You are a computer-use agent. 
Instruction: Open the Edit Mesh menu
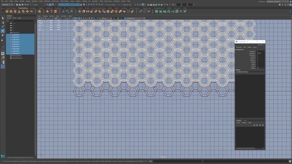(x=47, y=1)
